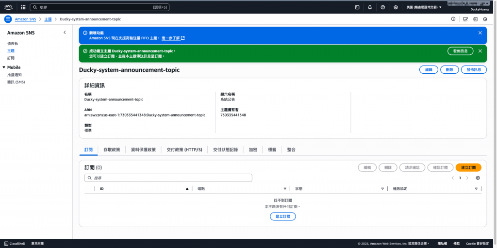Click the 確認訂閱 button

click(x=440, y=167)
